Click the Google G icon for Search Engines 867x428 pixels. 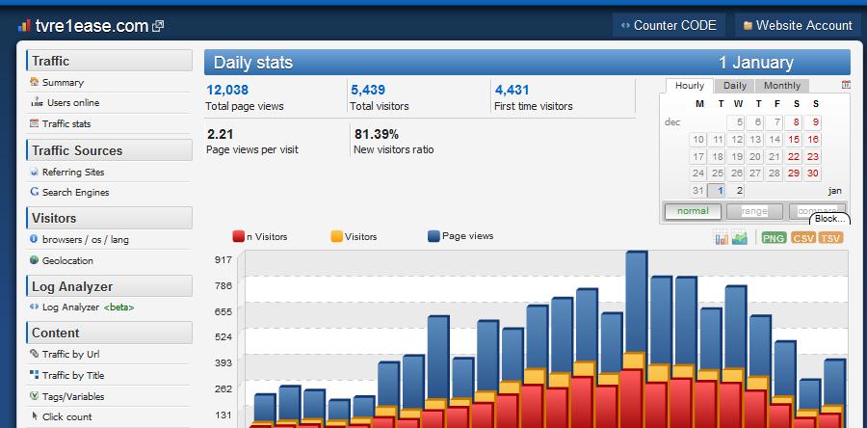35,192
